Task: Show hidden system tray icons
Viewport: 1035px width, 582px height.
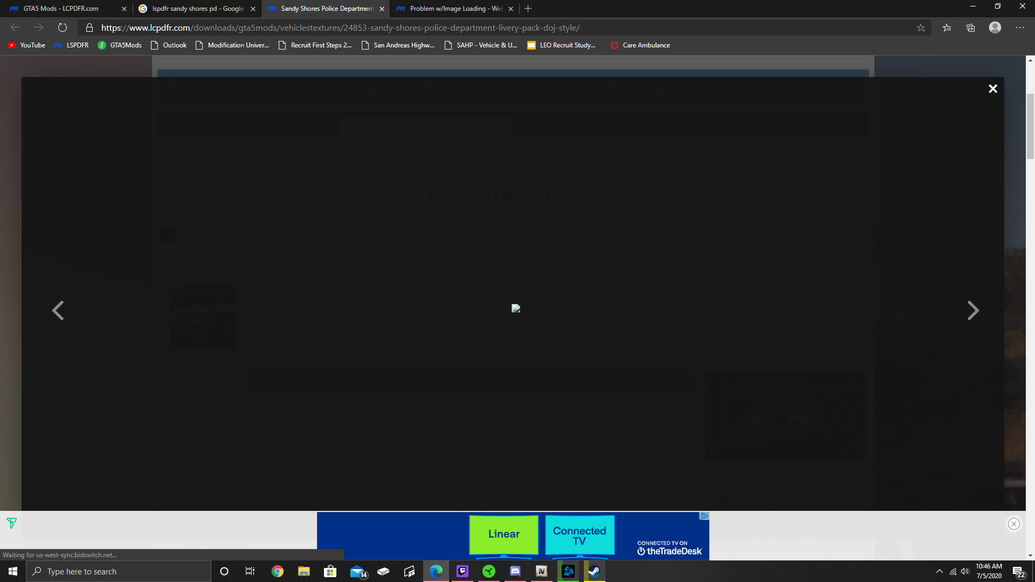Action: [939, 571]
